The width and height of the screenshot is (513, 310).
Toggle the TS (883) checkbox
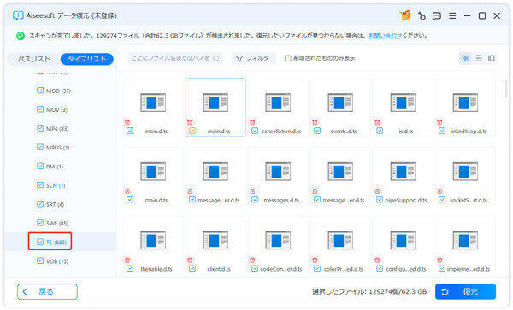(x=40, y=242)
